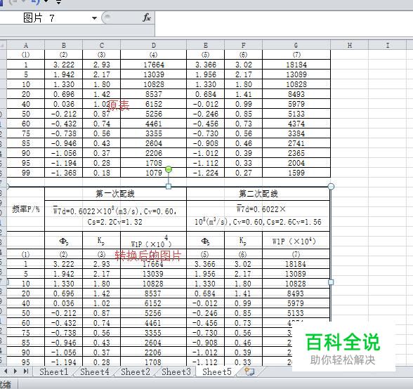Select column A header

[x=25, y=46]
